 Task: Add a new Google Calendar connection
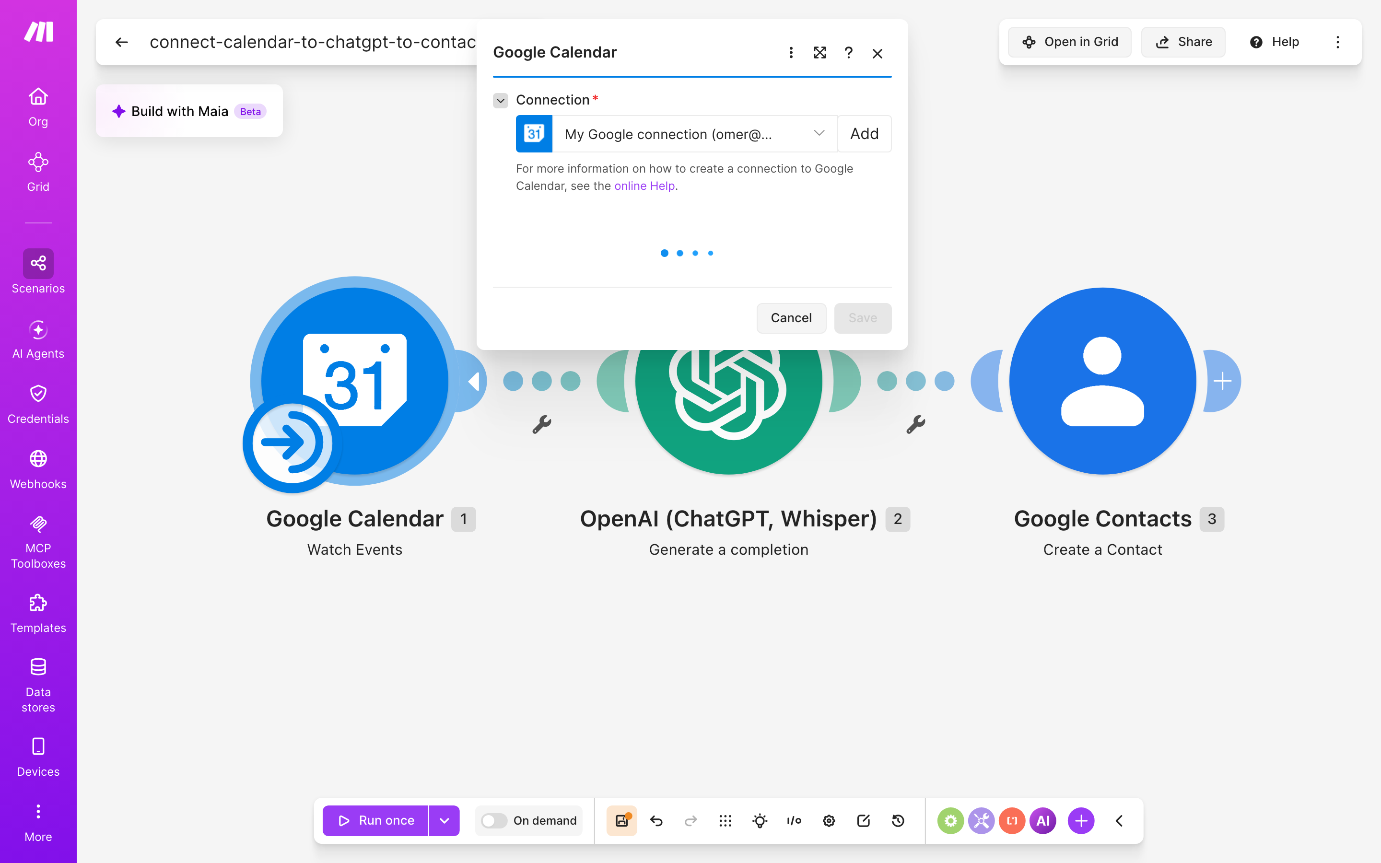point(865,134)
